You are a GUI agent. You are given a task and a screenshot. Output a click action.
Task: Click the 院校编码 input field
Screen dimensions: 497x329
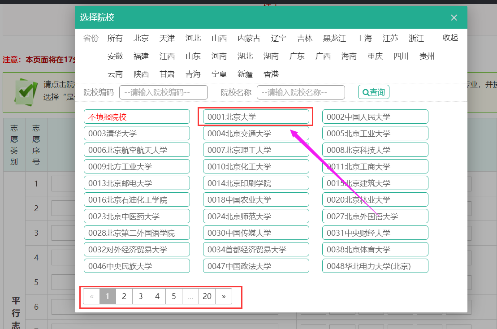(x=164, y=92)
